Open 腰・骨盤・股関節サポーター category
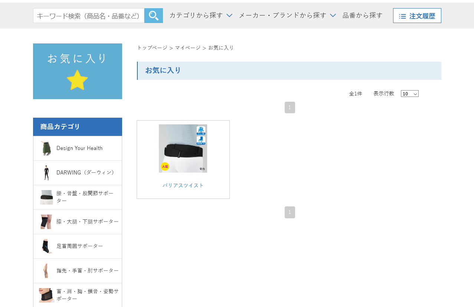474x307 pixels. [x=78, y=197]
